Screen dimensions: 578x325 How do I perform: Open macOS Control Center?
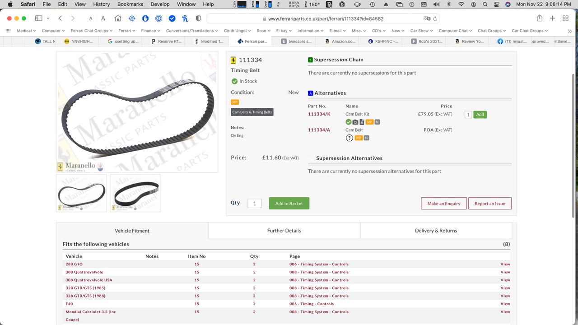tap(496, 4)
